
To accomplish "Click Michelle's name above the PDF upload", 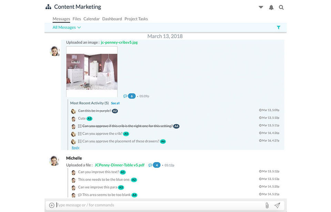I will pyautogui.click(x=74, y=158).
